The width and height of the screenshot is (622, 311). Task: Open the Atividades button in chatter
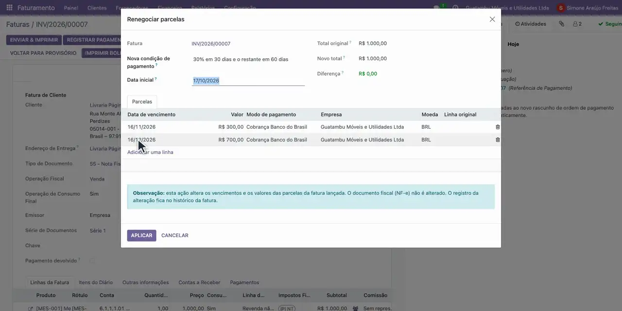point(531,24)
